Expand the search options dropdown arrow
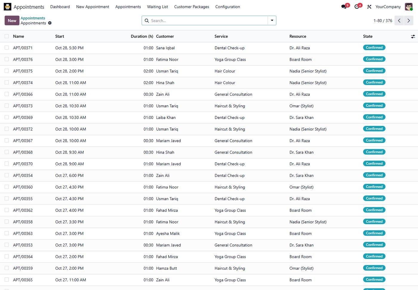 tap(272, 21)
